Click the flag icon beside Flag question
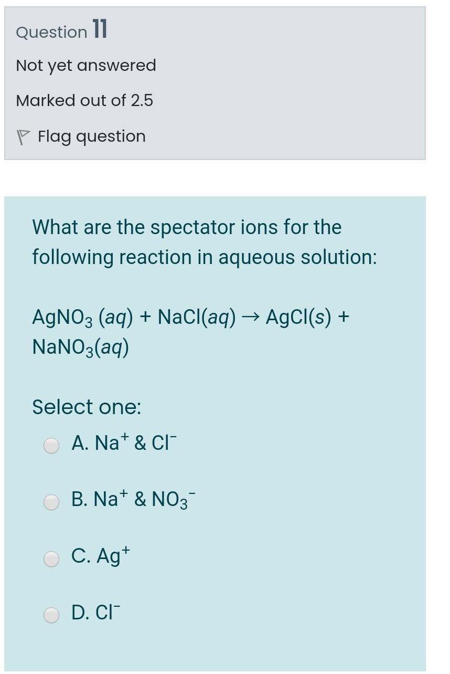Image resolution: width=450 pixels, height=674 pixels. pos(21,137)
